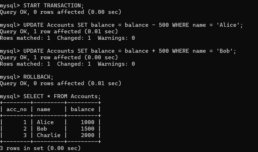Click the Alice cell in the table

[45, 122]
